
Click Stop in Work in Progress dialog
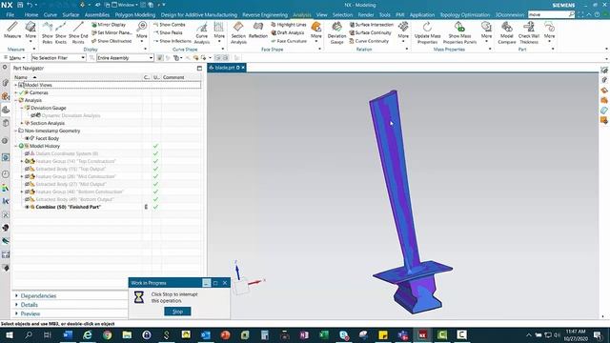(177, 312)
